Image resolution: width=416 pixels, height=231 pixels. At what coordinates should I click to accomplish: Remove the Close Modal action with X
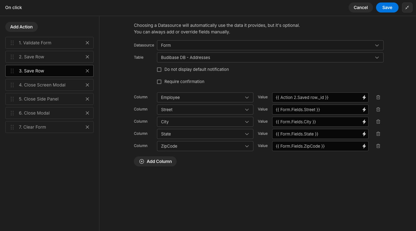pyautogui.click(x=87, y=113)
